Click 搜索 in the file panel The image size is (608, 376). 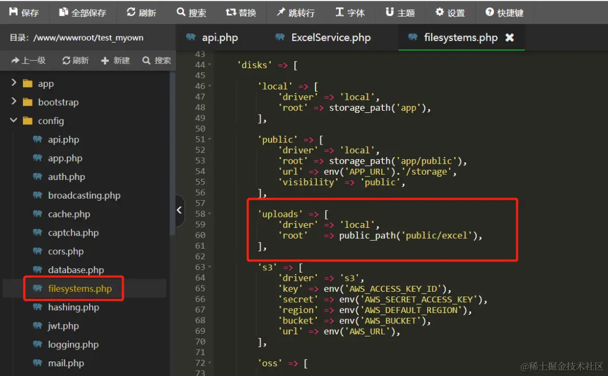[157, 60]
